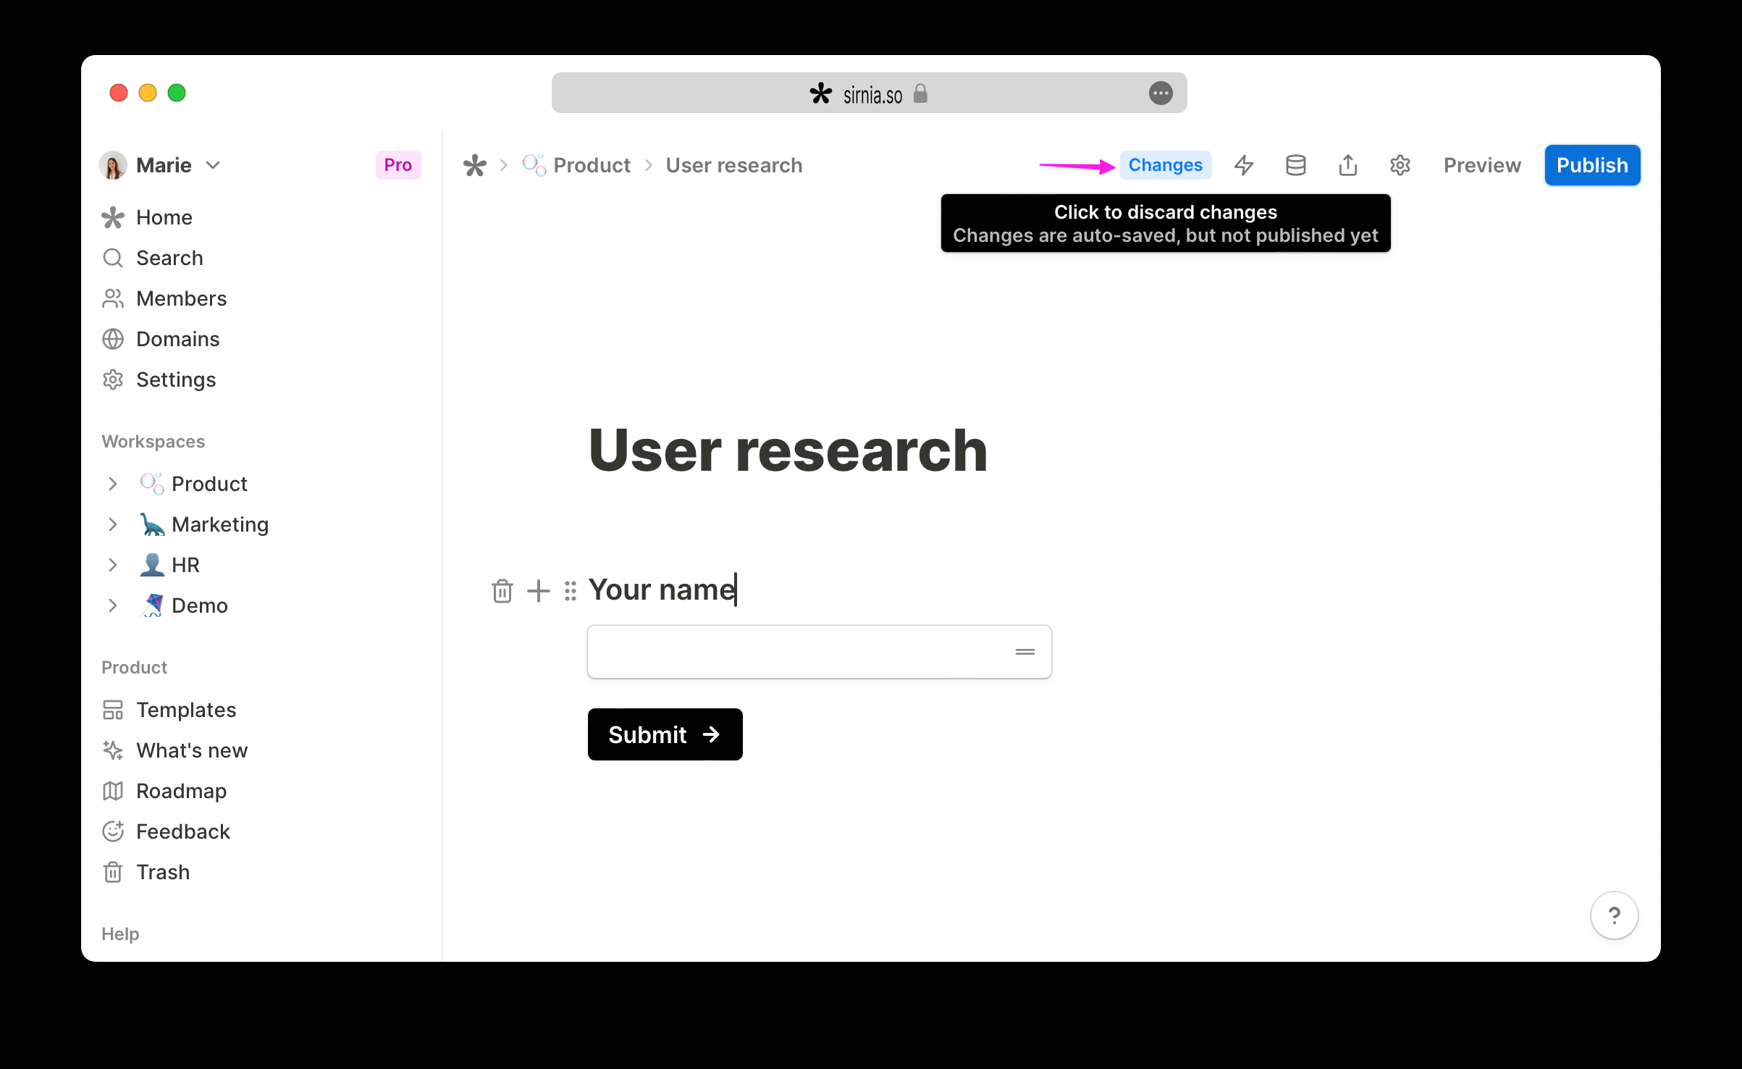Click the lock icon in address bar
The width and height of the screenshot is (1742, 1069).
click(920, 93)
